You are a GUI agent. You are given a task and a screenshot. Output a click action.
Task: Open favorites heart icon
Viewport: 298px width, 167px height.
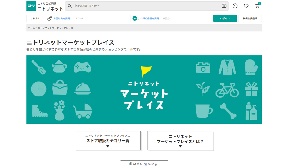click(x=246, y=6)
